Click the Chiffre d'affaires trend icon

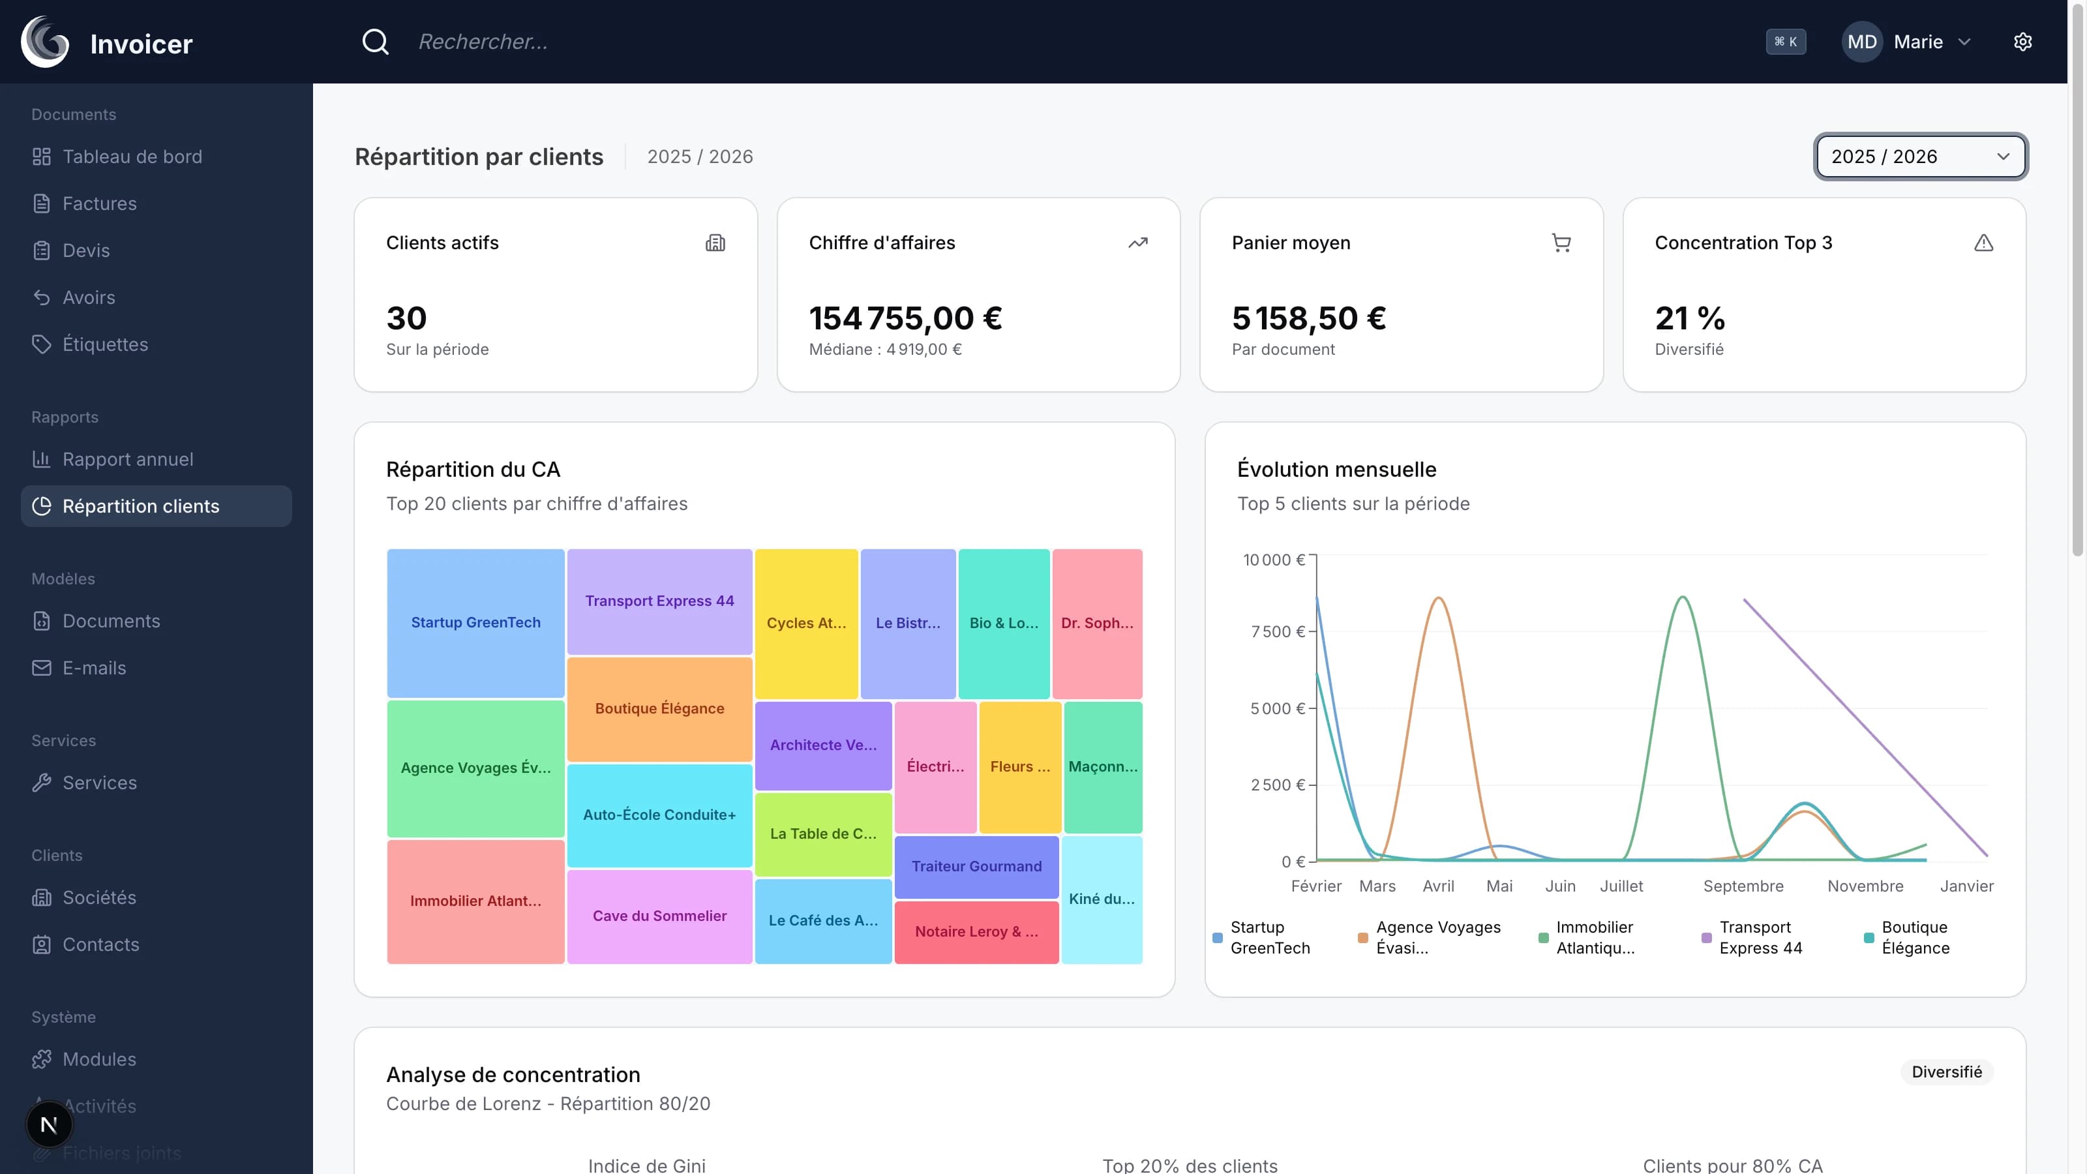pyautogui.click(x=1137, y=243)
